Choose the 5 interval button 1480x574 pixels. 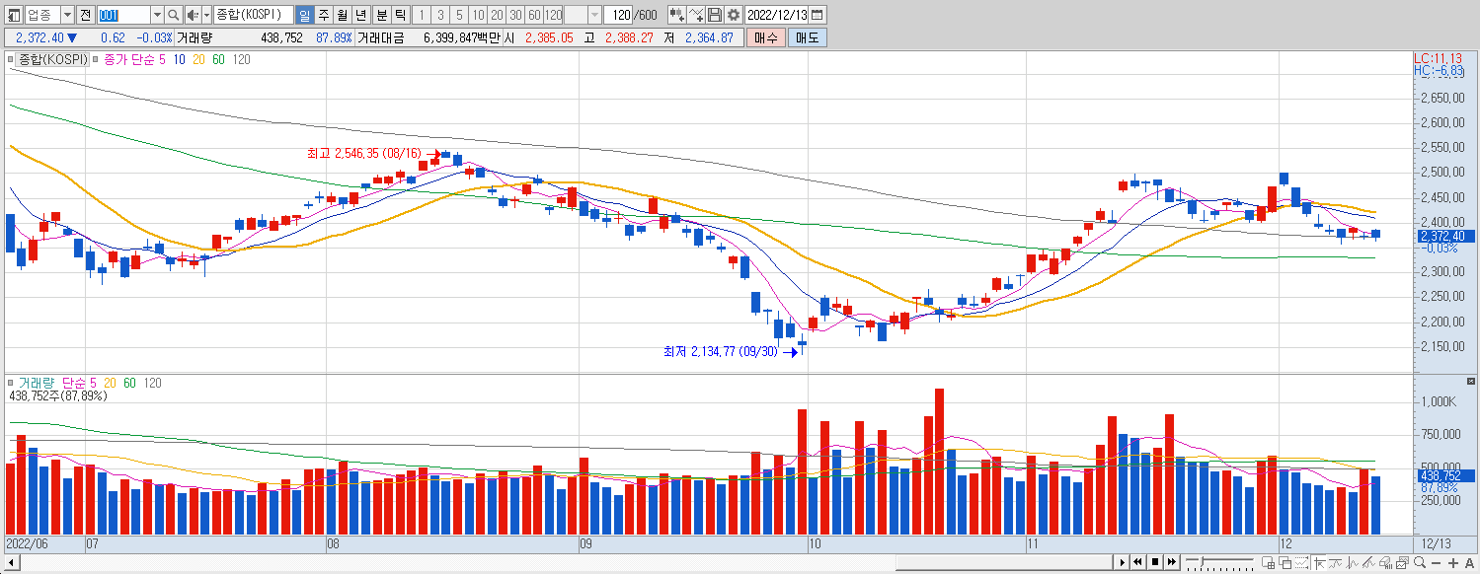459,15
